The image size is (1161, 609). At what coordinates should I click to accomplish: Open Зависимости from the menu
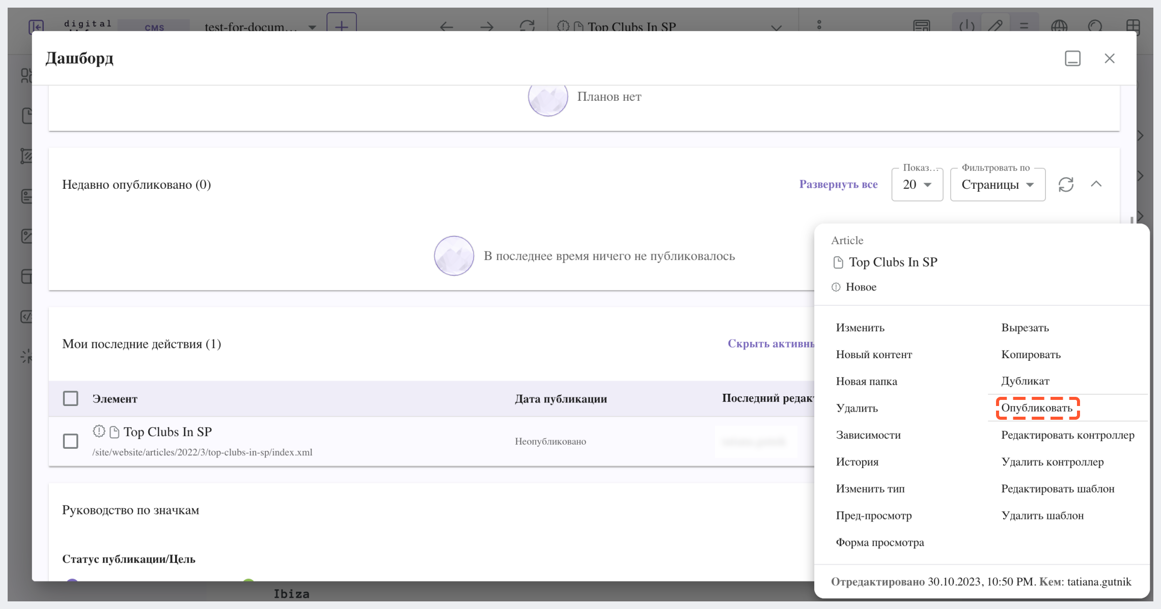click(868, 435)
